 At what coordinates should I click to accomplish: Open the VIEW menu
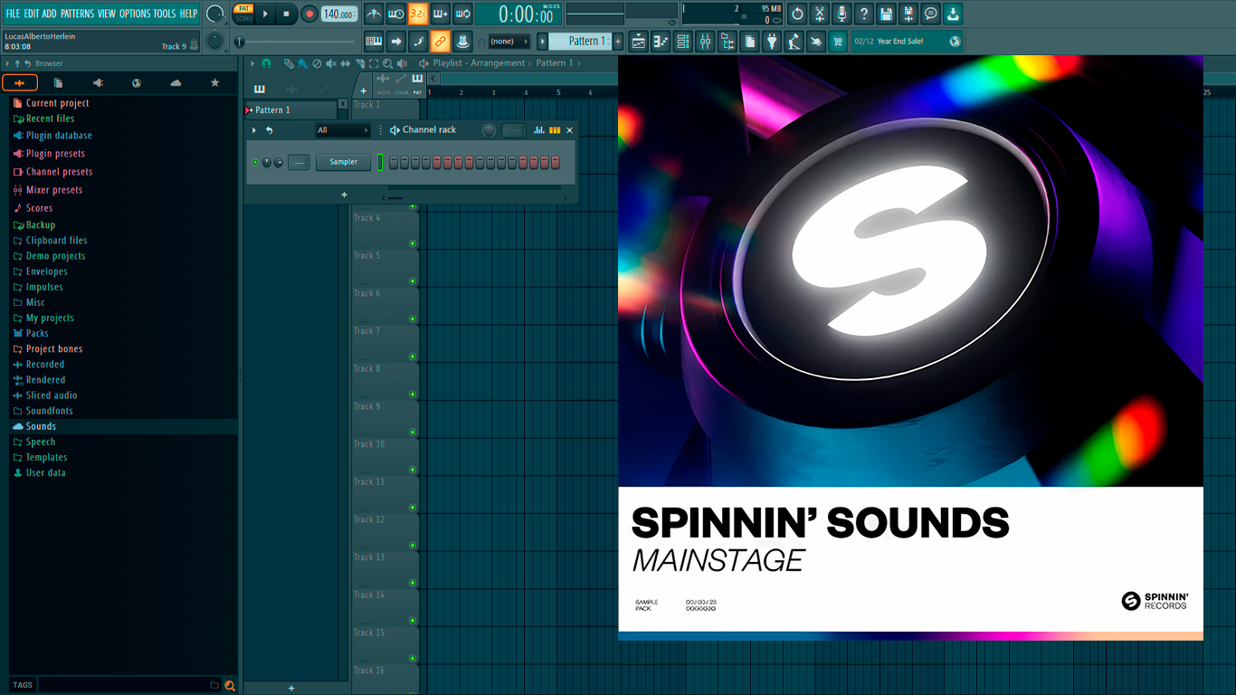pos(107,14)
